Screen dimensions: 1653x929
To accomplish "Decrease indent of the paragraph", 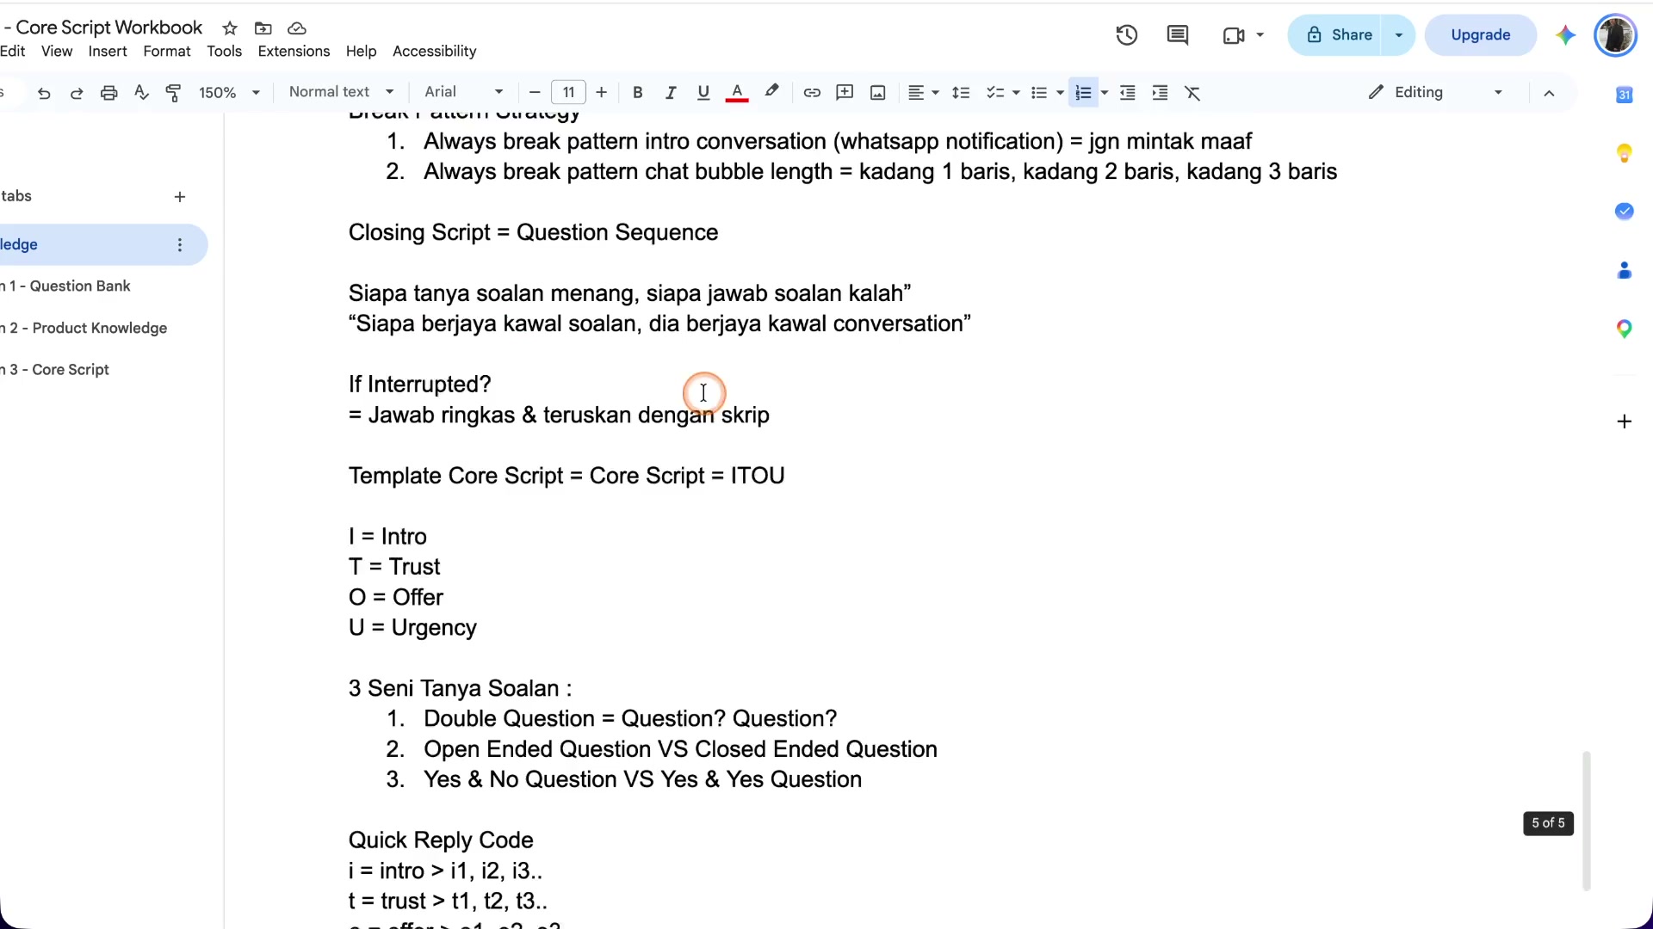I will pos(1128,93).
